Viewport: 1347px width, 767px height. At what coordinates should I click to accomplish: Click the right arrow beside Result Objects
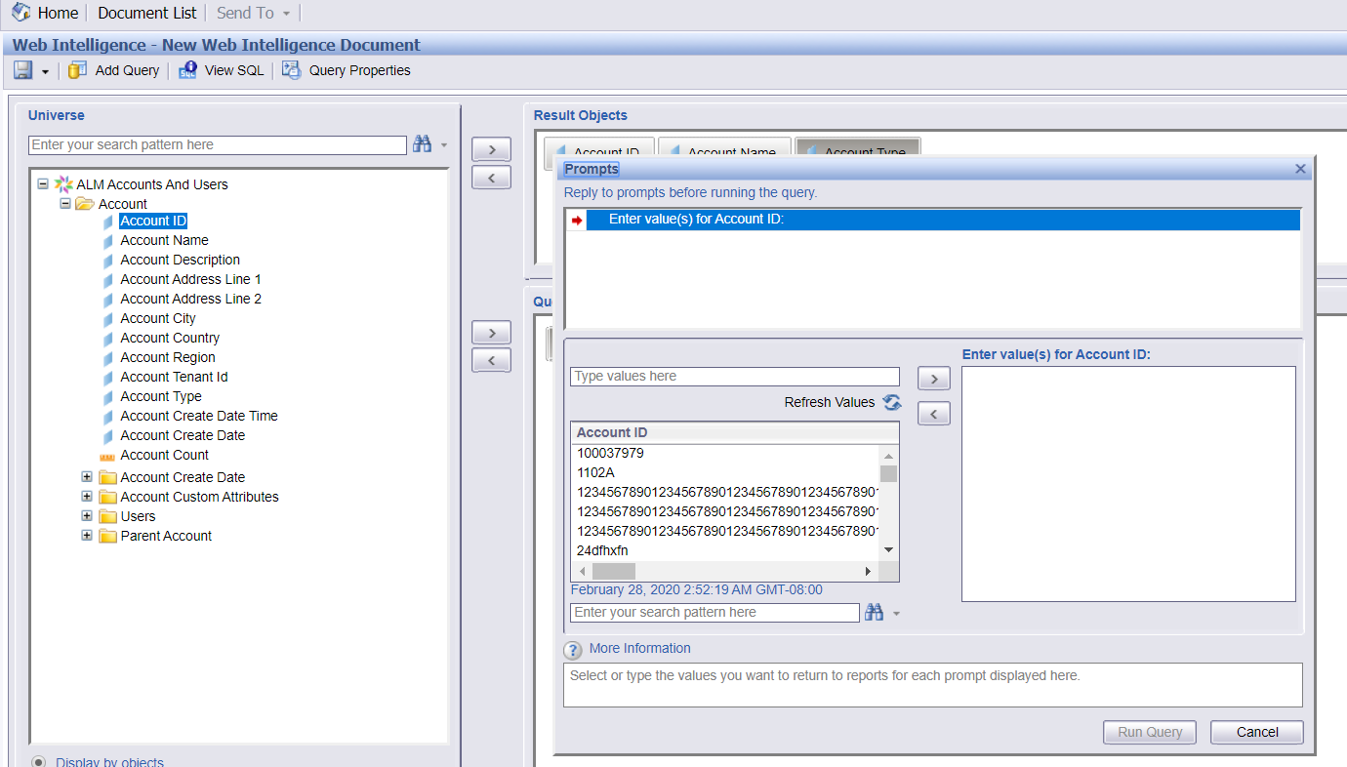pyautogui.click(x=491, y=149)
